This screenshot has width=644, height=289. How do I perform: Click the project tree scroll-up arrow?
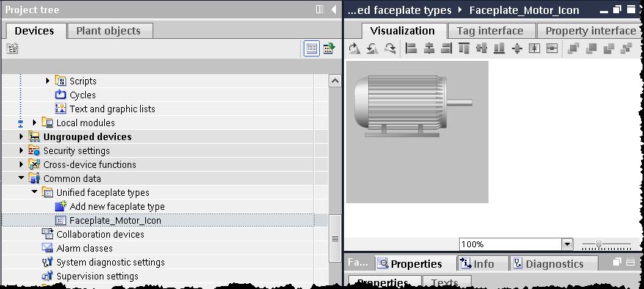tap(334, 81)
